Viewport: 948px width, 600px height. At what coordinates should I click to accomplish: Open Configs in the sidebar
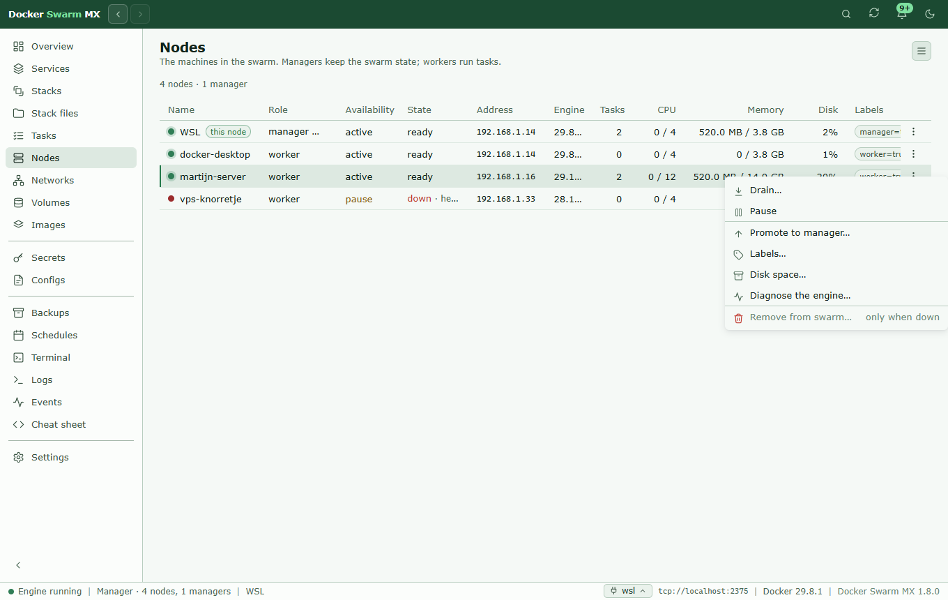(71, 280)
